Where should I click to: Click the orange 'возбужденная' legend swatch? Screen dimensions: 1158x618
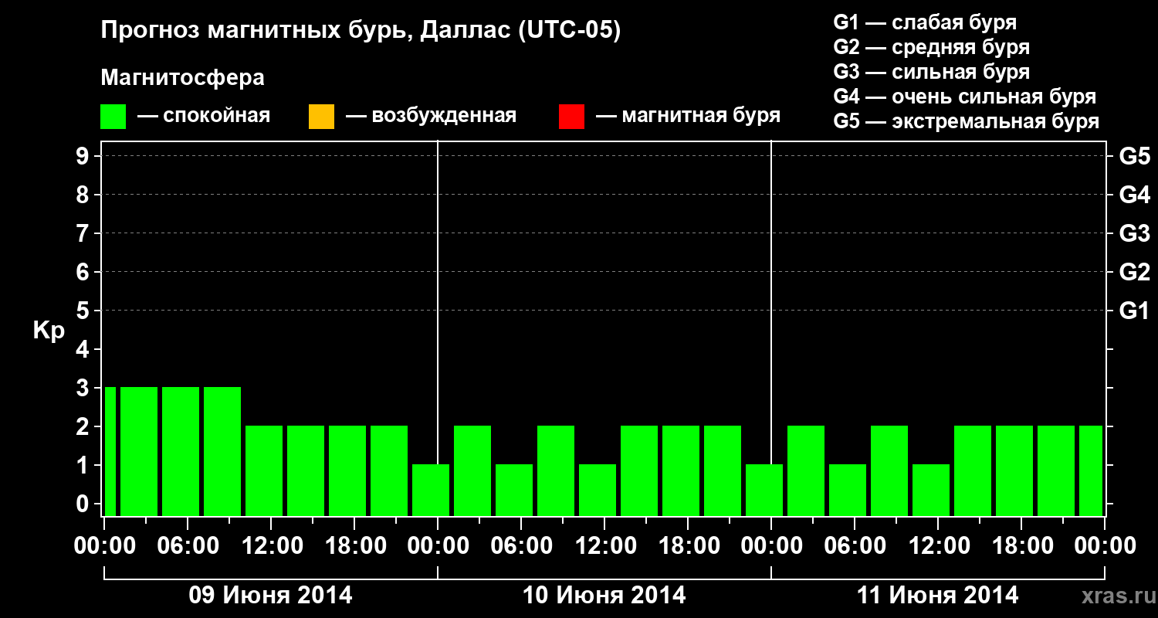pyautogui.click(x=321, y=117)
